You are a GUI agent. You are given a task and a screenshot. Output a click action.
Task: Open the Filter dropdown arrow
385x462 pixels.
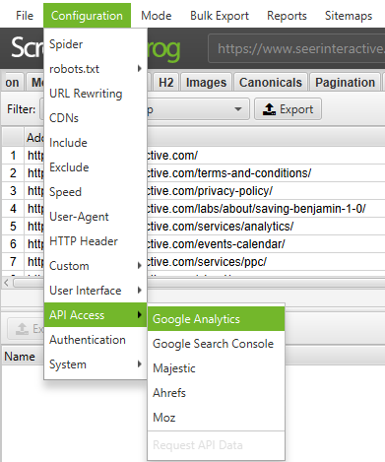click(x=238, y=109)
